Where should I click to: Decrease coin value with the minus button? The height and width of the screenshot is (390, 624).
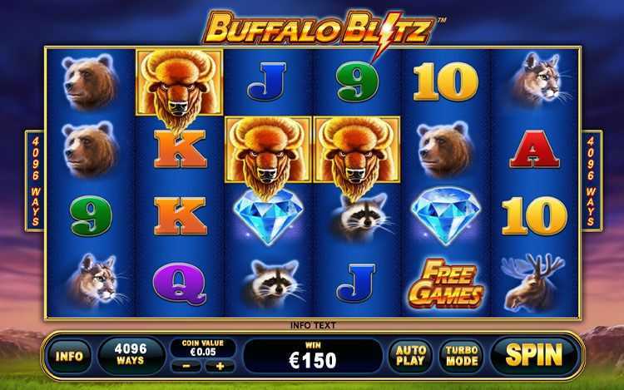(186, 366)
